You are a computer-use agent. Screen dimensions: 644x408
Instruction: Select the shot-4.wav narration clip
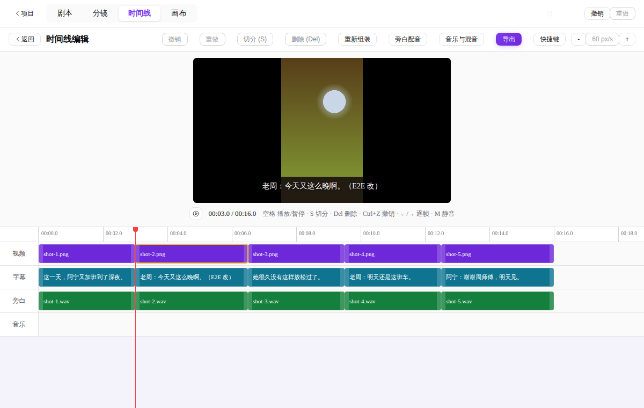393,301
